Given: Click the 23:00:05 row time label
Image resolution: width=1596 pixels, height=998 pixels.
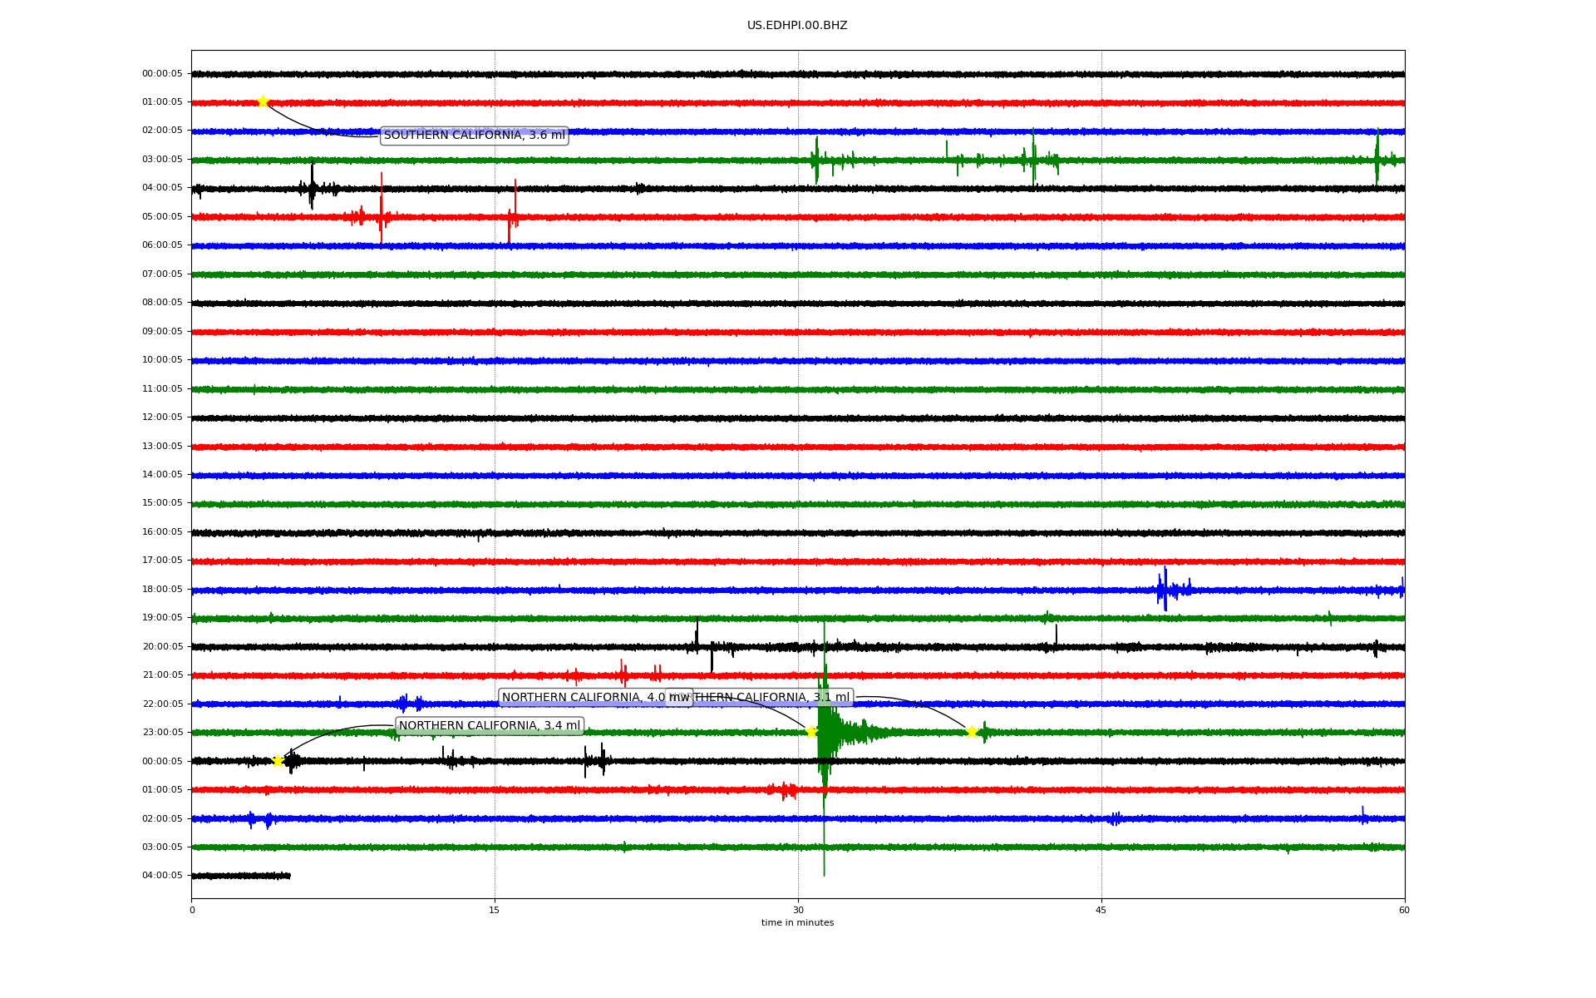Looking at the screenshot, I should pyautogui.click(x=162, y=732).
